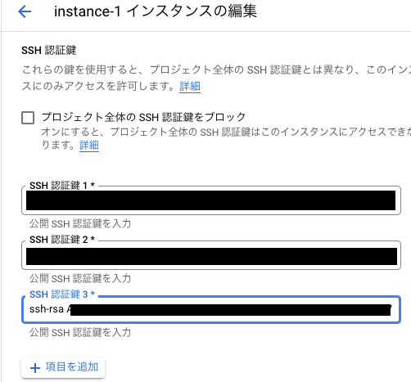411x382 pixels.
Task: Focus the SSH 認証鍵 2 input field
Action: tap(211, 255)
